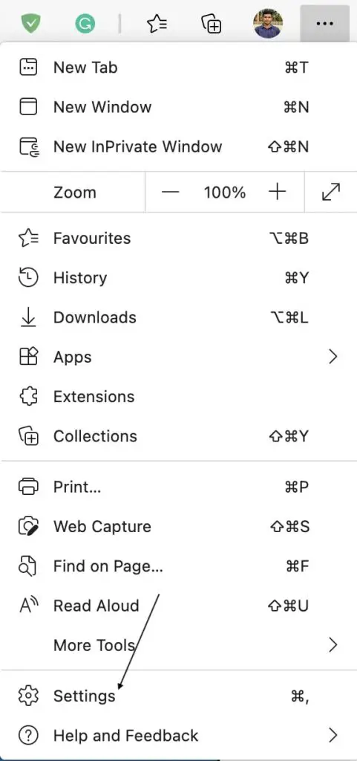Expand the Apps submenu arrow
Image resolution: width=357 pixels, height=761 pixels.
coord(333,357)
